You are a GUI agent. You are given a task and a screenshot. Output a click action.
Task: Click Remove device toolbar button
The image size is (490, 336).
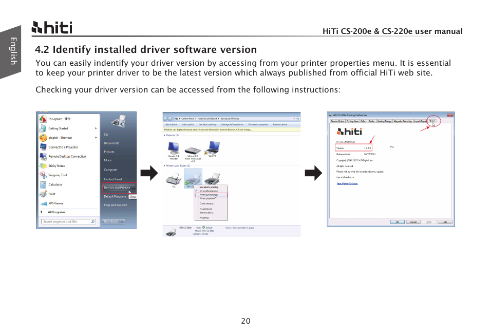tap(280, 125)
